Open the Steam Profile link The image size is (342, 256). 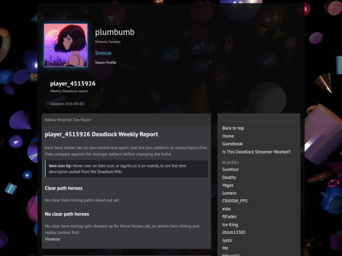(106, 63)
